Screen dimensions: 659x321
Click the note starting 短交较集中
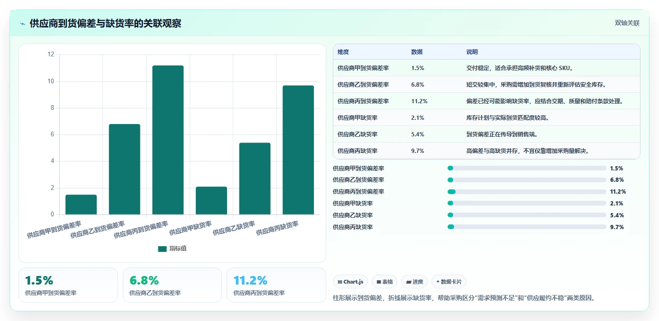click(536, 85)
